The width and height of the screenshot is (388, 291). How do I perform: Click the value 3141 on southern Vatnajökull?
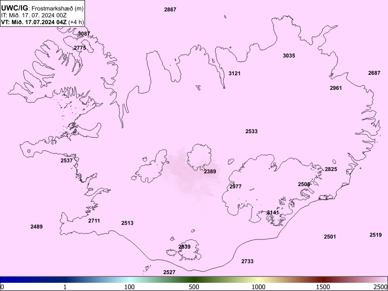[273, 213]
